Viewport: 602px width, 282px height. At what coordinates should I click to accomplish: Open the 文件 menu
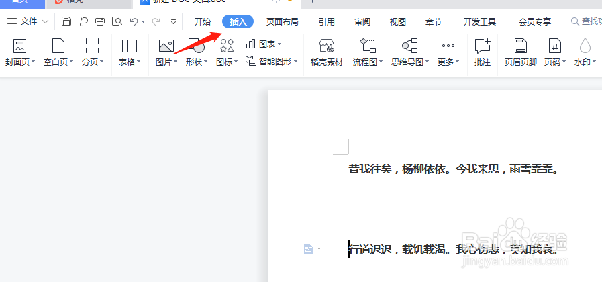click(x=28, y=21)
